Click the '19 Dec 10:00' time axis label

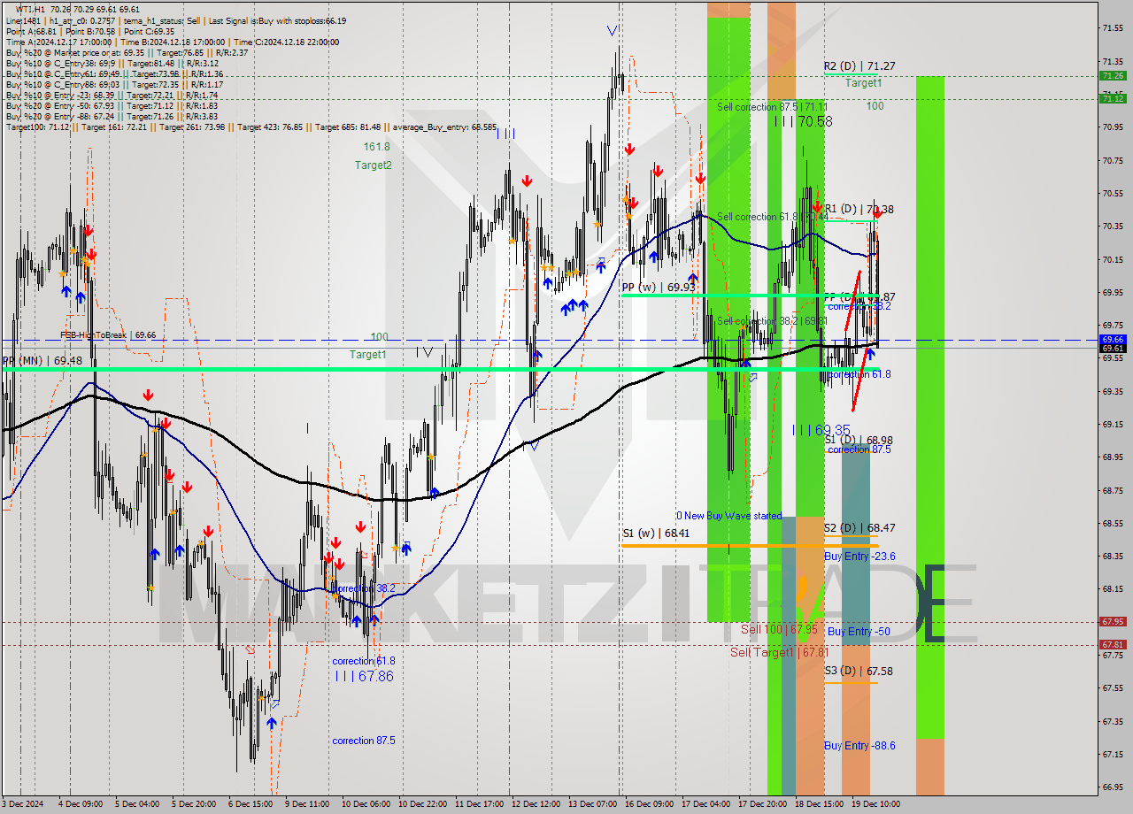[876, 804]
